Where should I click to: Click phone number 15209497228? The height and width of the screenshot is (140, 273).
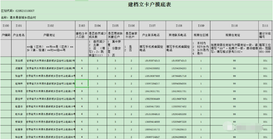[x=179, y=121]
